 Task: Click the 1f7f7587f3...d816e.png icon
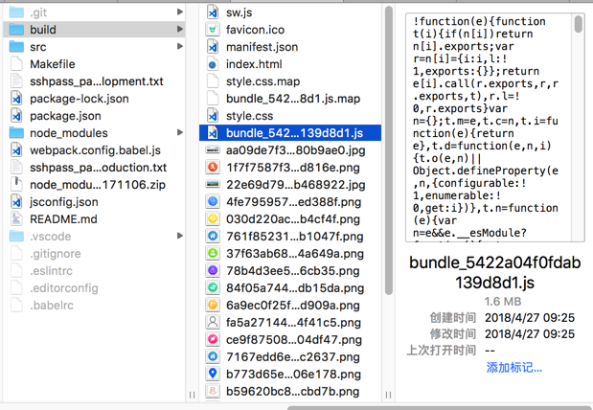click(213, 168)
